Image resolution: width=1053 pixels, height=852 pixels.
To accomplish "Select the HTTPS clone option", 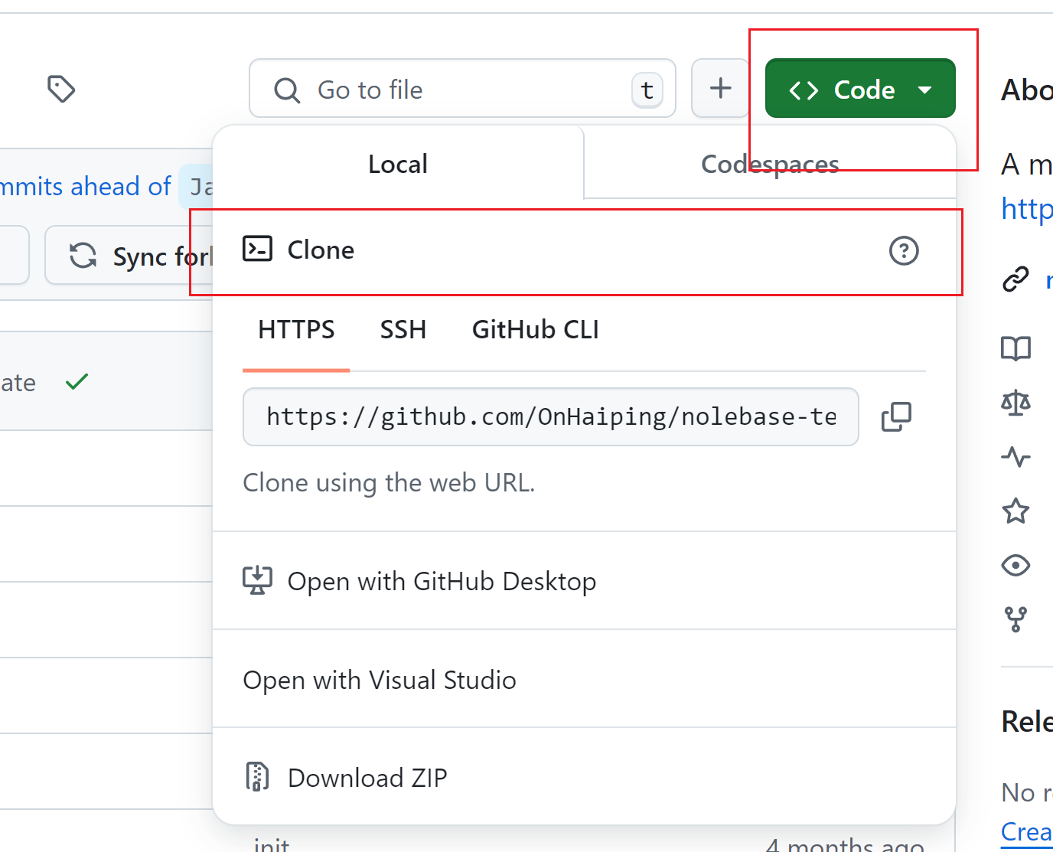I will click(296, 330).
